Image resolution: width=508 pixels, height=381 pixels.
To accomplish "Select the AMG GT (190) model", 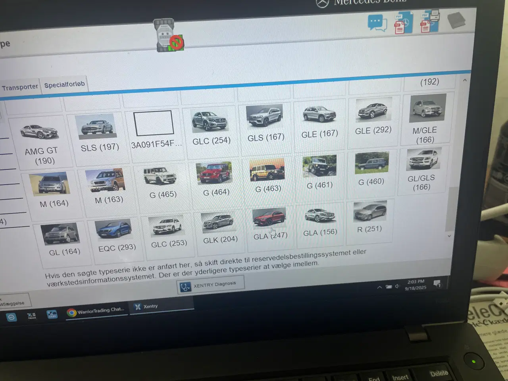I will pos(41,143).
